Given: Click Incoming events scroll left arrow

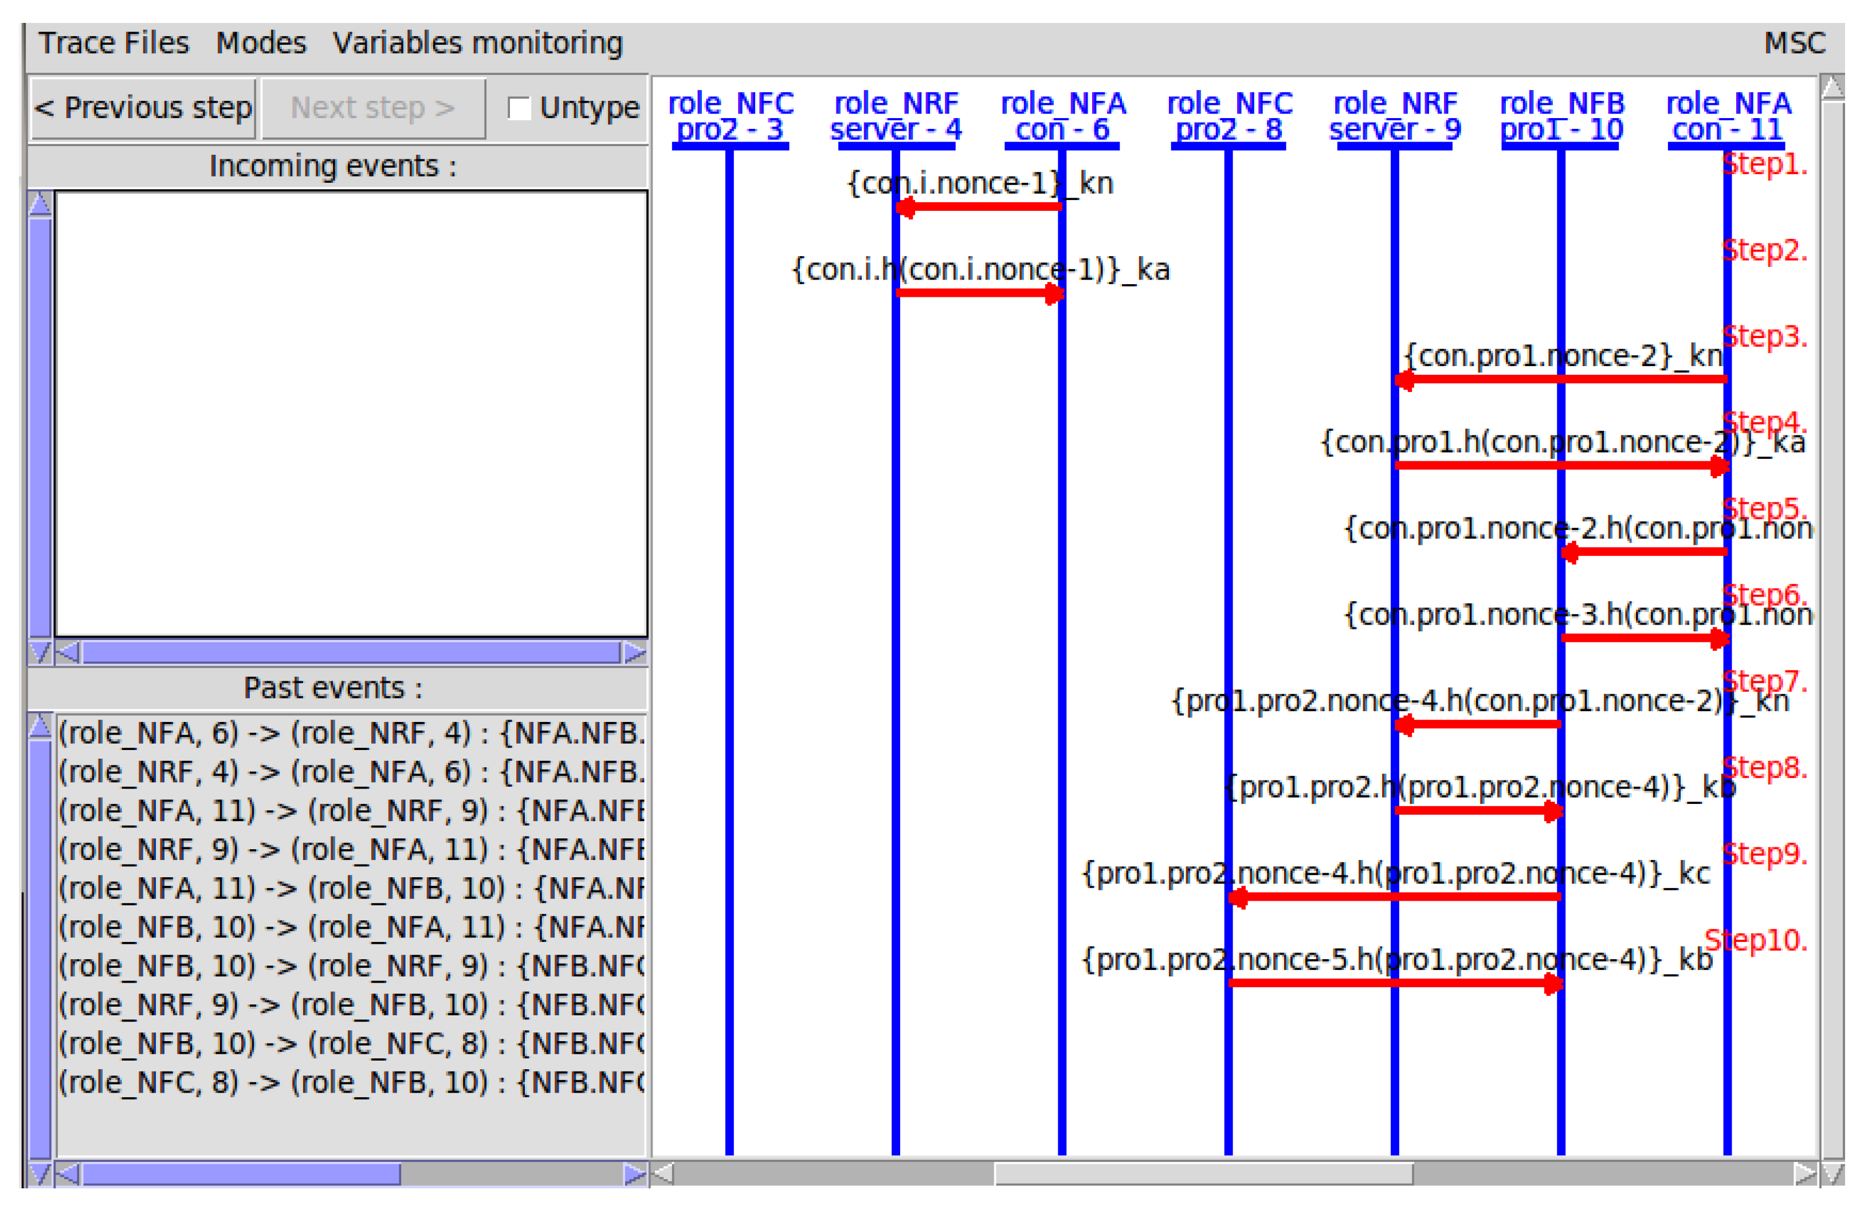Looking at the screenshot, I should [68, 652].
